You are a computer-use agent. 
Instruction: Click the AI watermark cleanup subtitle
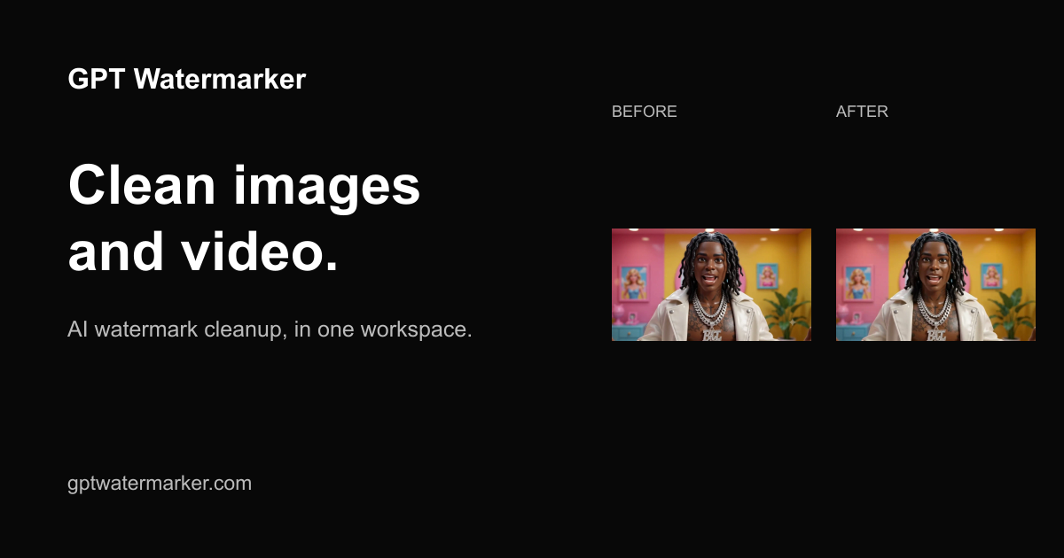point(270,329)
